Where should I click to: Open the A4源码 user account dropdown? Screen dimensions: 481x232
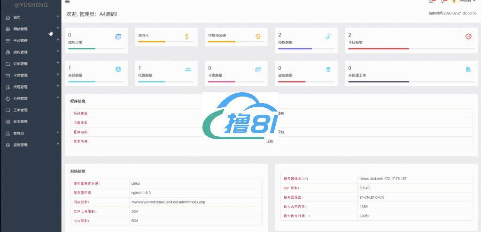pyautogui.click(x=464, y=1)
